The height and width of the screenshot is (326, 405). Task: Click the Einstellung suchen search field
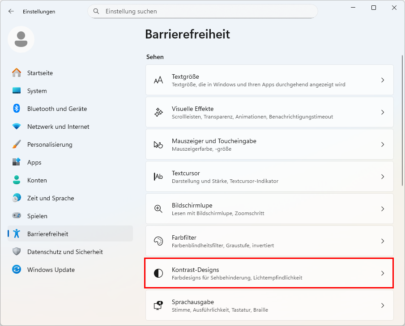pos(202,11)
